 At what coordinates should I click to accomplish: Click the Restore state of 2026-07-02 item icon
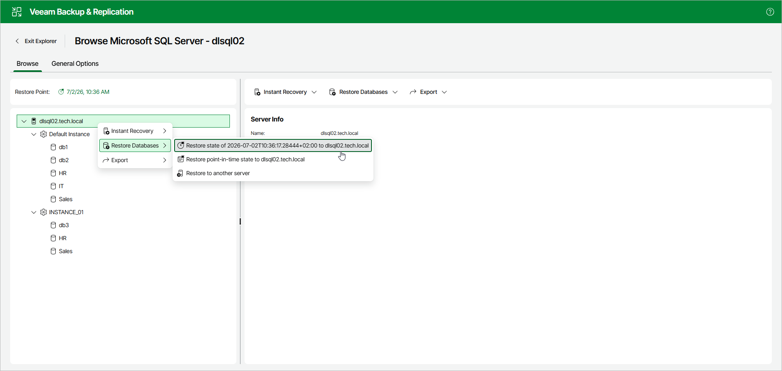coord(181,145)
